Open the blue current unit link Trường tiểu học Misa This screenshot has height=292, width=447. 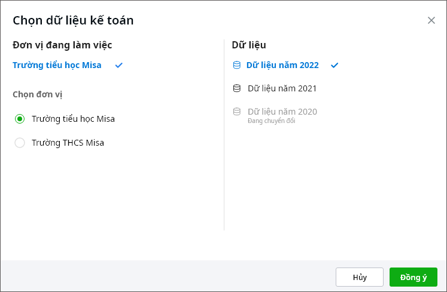coord(57,65)
